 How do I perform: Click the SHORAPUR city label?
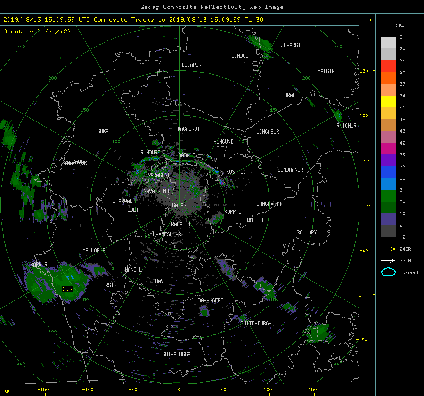coord(290,95)
